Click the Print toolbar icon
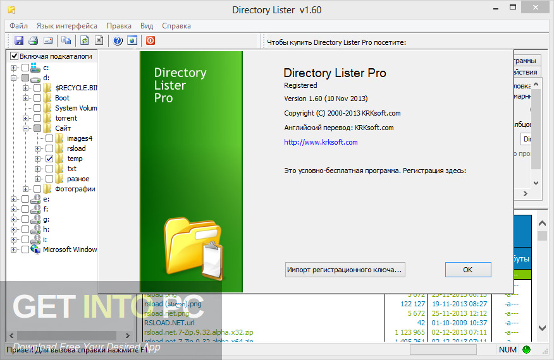Image resolution: width=554 pixels, height=360 pixels. (34, 40)
